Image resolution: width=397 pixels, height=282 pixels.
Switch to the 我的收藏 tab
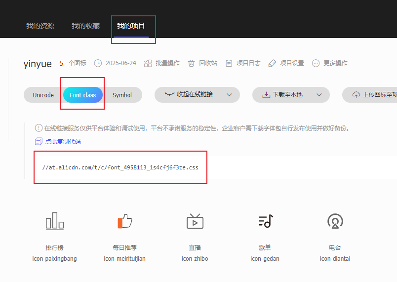85,26
